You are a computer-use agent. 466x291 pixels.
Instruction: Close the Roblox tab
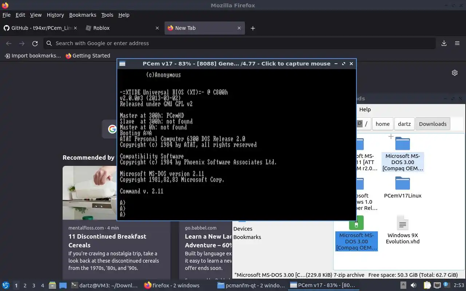point(157,28)
